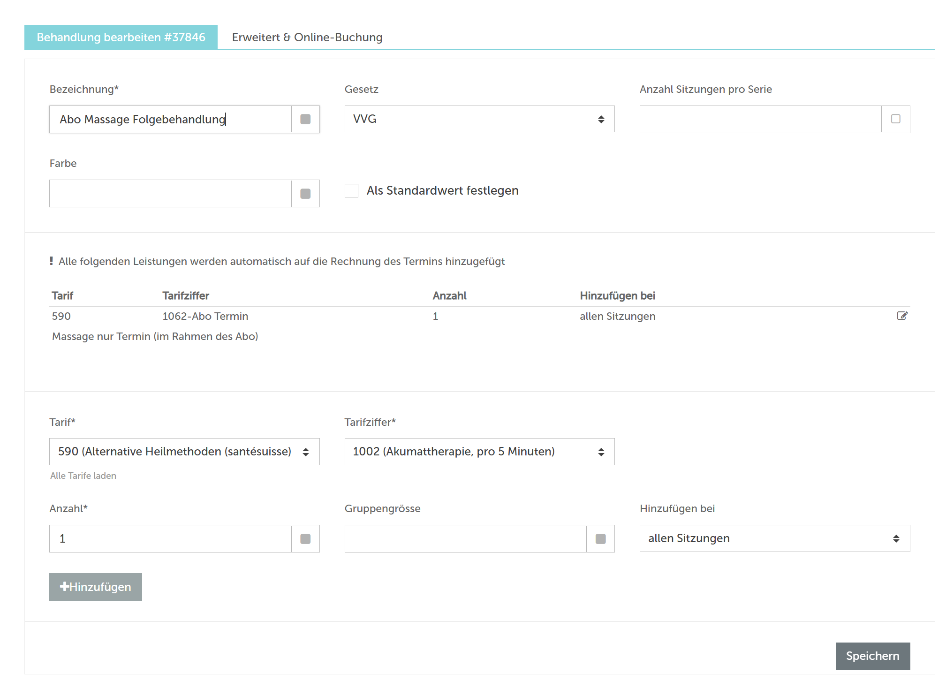946x696 pixels.
Task: Click the Farbe color input field
Action: pos(170,193)
